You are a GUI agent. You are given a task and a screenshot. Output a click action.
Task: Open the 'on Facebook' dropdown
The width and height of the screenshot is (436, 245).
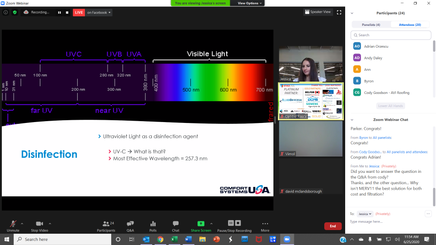coord(99,13)
